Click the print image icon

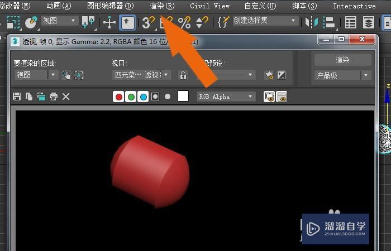coord(54,96)
